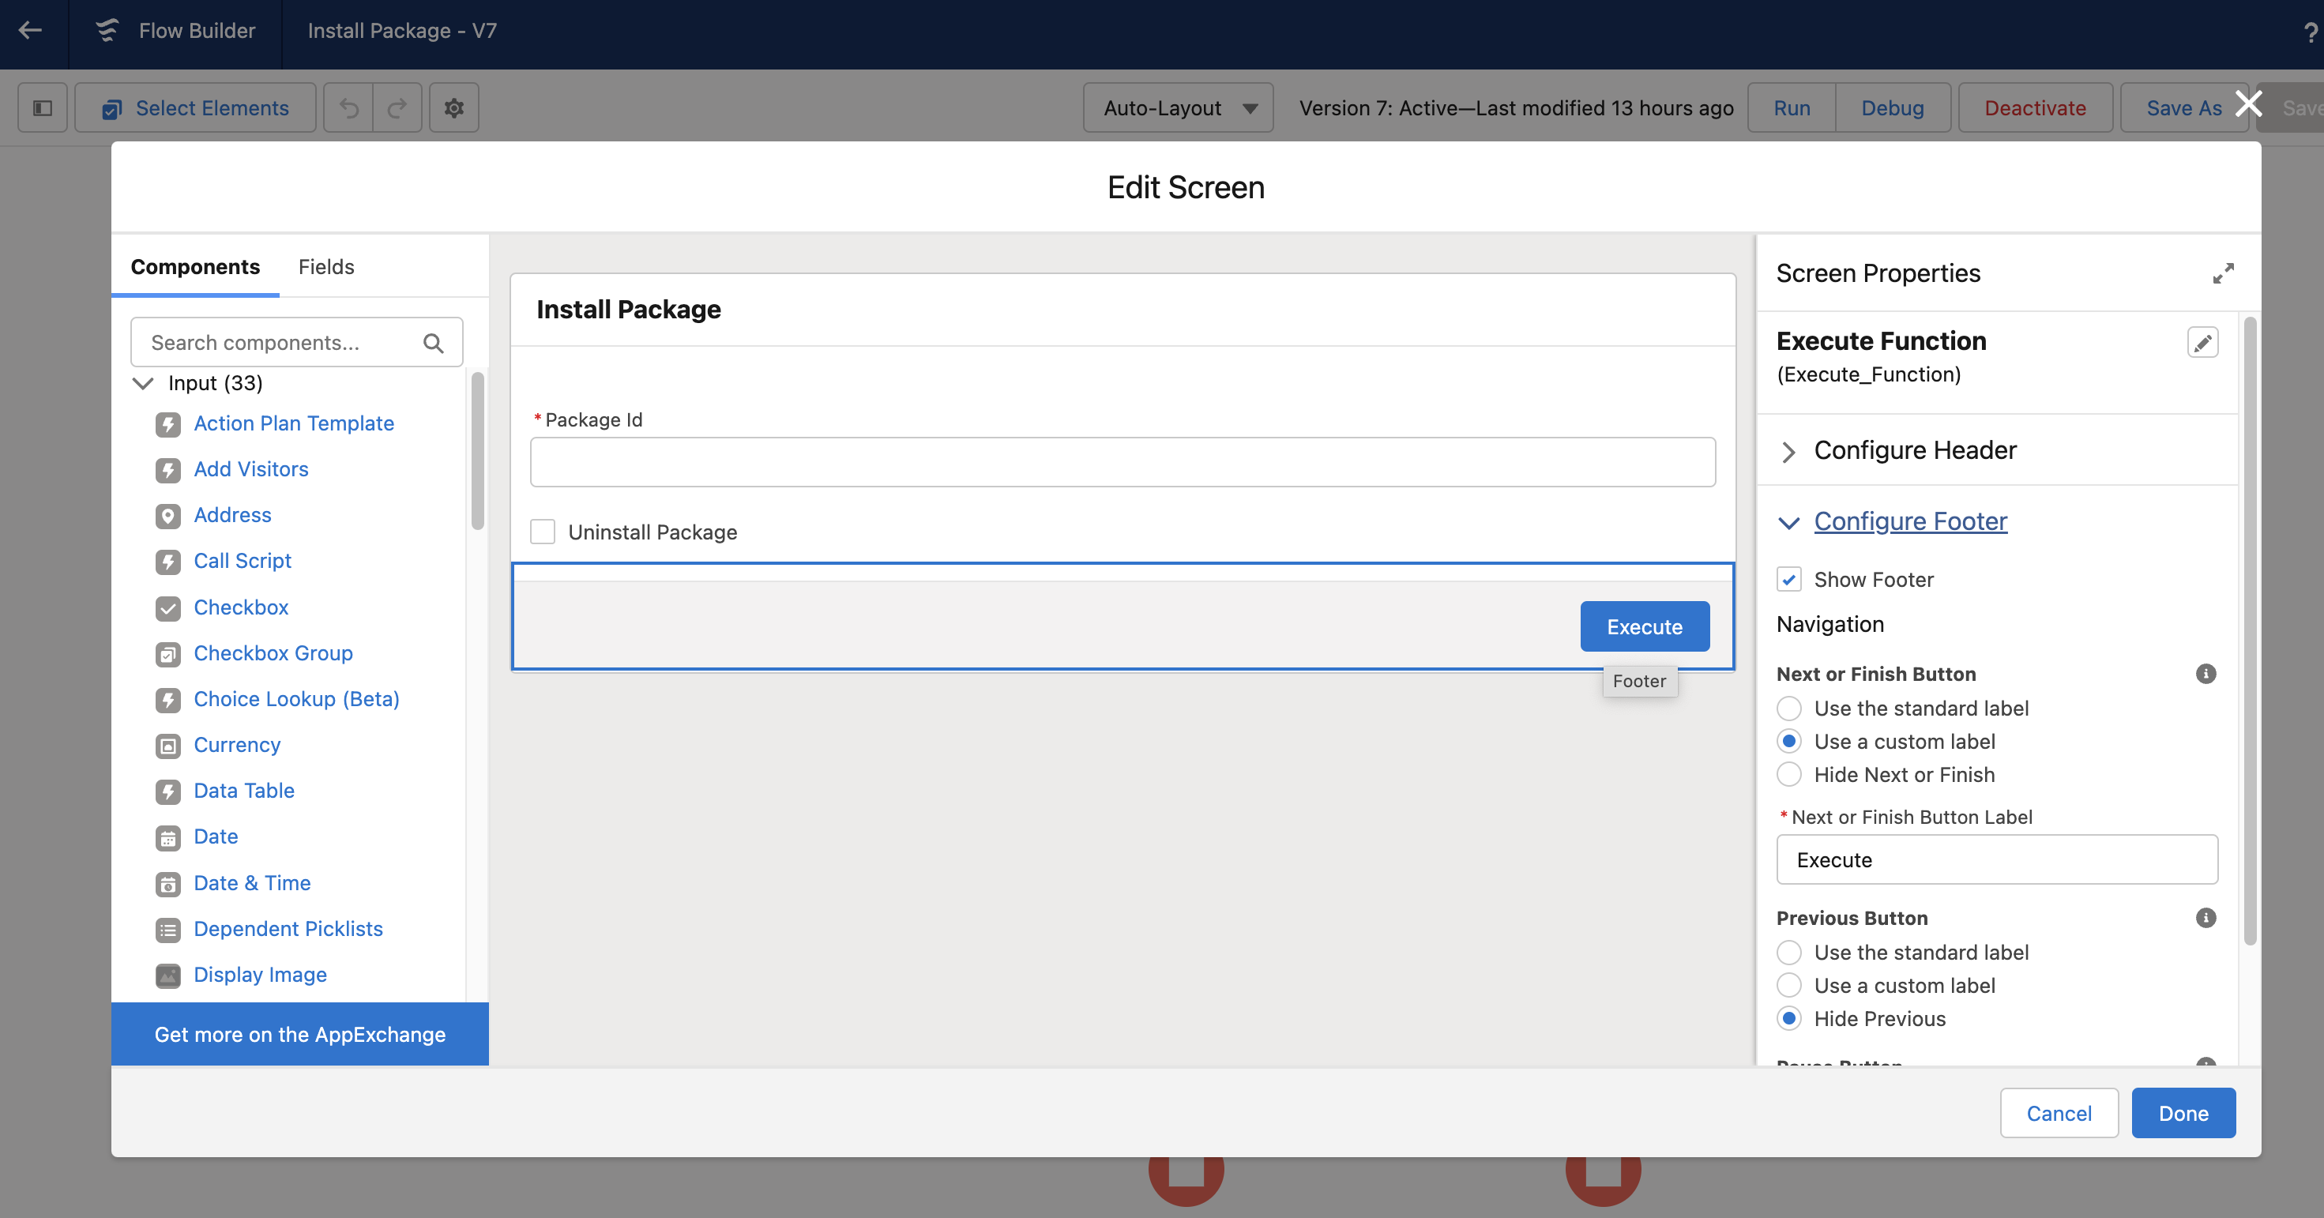Image resolution: width=2324 pixels, height=1218 pixels.
Task: Click info icon next to Next or Finish Button
Action: (2206, 674)
